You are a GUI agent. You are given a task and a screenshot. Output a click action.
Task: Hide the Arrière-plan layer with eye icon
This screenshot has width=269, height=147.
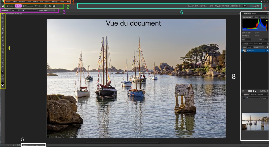tap(267, 51)
